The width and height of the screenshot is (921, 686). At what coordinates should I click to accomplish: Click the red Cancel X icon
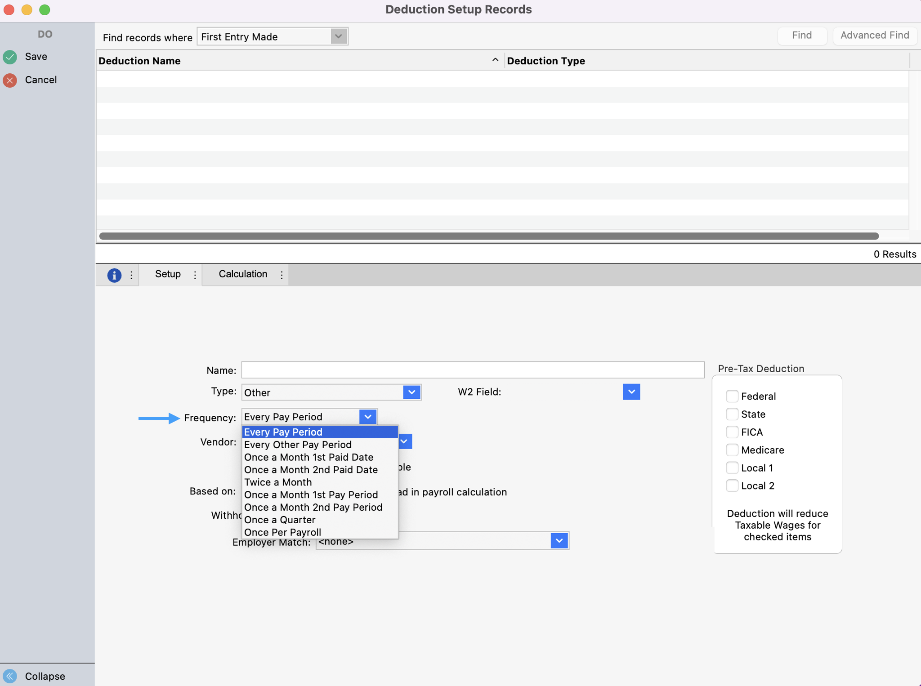click(x=10, y=80)
